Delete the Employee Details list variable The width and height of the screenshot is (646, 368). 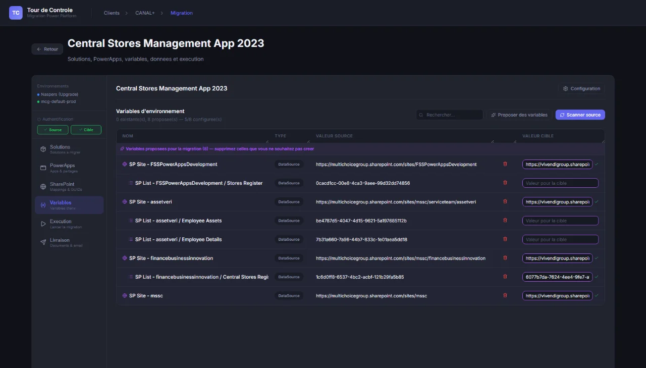505,239
